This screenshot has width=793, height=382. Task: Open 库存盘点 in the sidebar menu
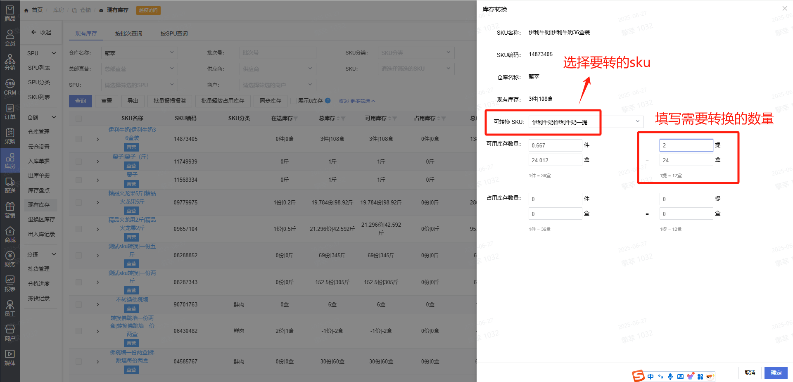pos(38,190)
